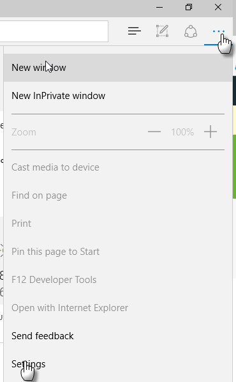This screenshot has width=236, height=382.
Task: Open Settings from the menu
Action: click(118, 364)
